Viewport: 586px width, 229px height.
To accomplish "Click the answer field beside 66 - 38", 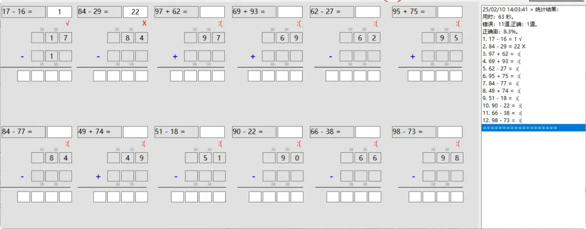I will click(368, 132).
